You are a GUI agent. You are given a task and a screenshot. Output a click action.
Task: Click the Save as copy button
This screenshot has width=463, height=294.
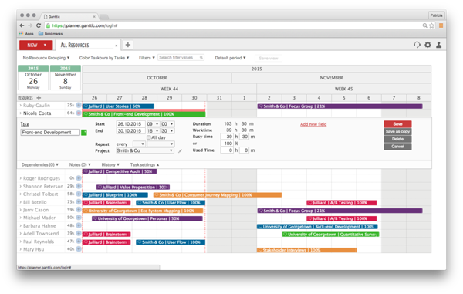coord(397,132)
